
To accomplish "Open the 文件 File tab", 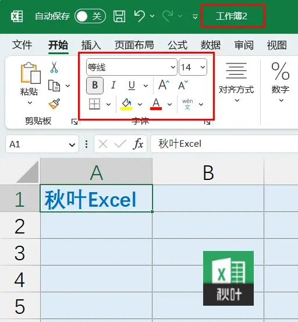I will click(x=22, y=45).
